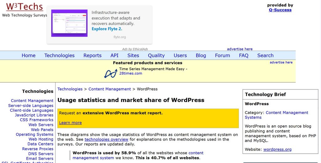This screenshot has height=163, width=321.
Task: Click the 28times.com logo icon
Action: 111,74
